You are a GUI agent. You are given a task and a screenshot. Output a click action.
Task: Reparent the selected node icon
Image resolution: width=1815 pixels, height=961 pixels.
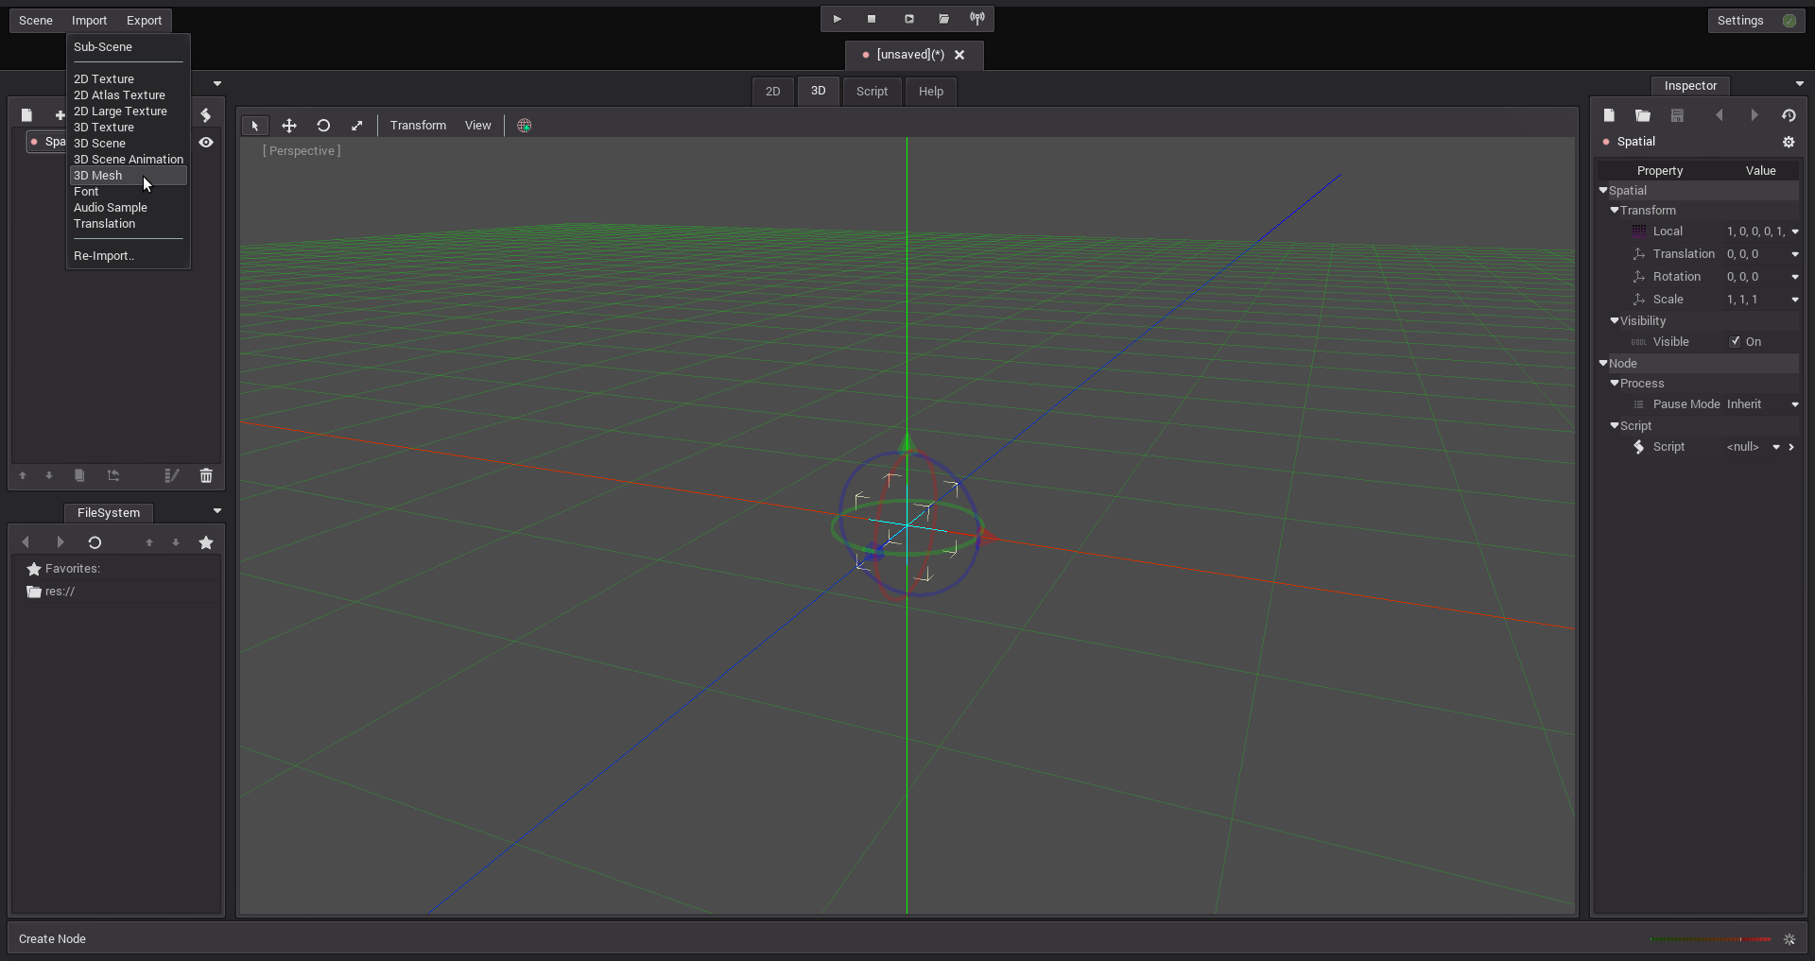coord(113,475)
